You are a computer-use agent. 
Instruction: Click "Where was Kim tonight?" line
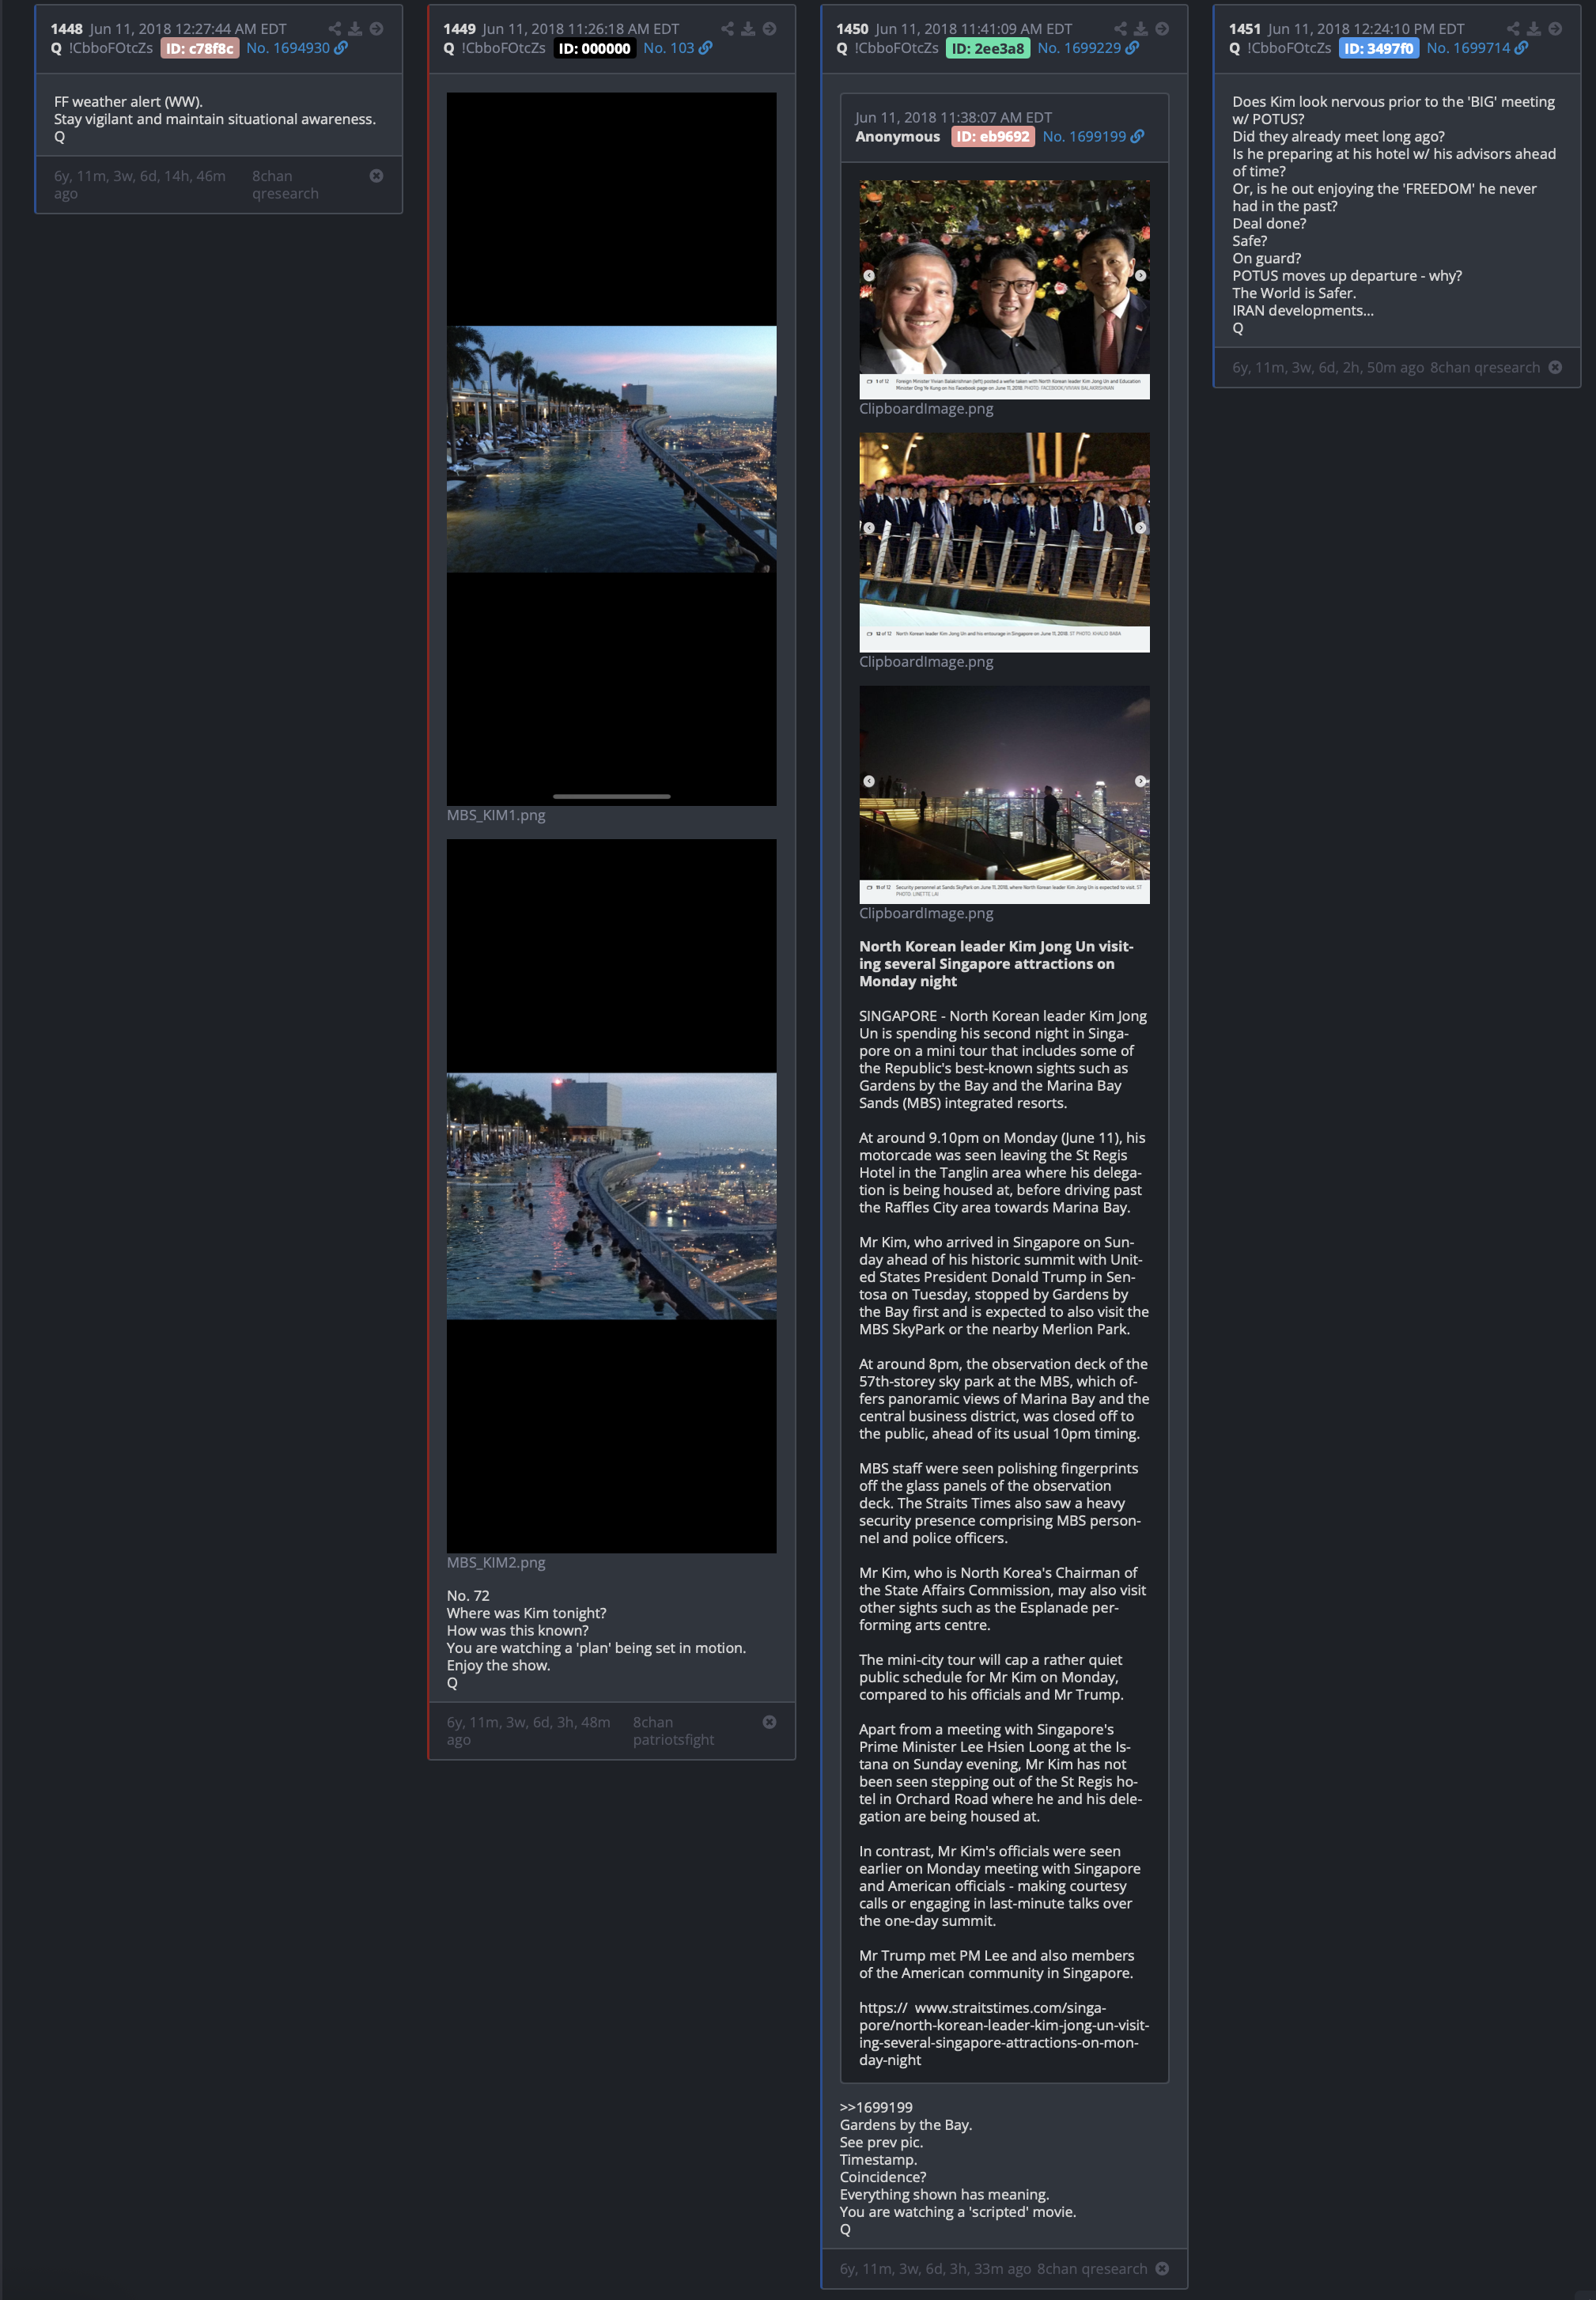click(526, 1613)
